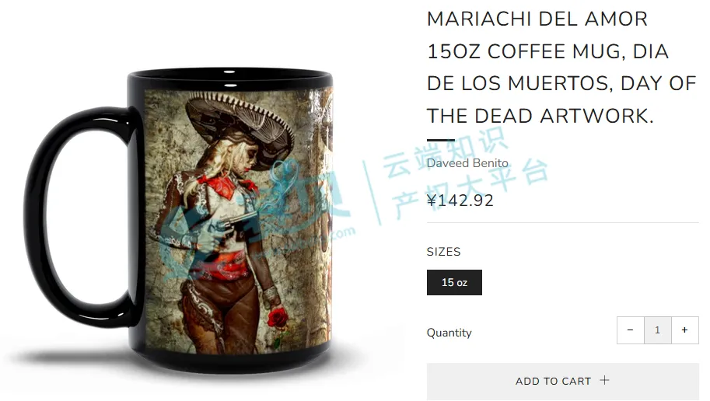
Task: Click the sombrero on the mug artwork
Action: (240, 127)
